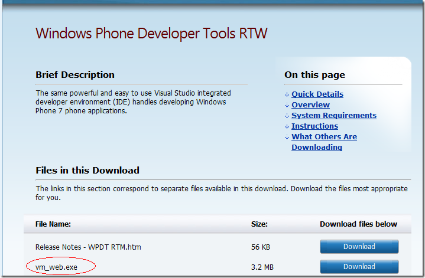Click the arrow icon beside System Requirements
The image size is (425, 278).
tap(287, 116)
